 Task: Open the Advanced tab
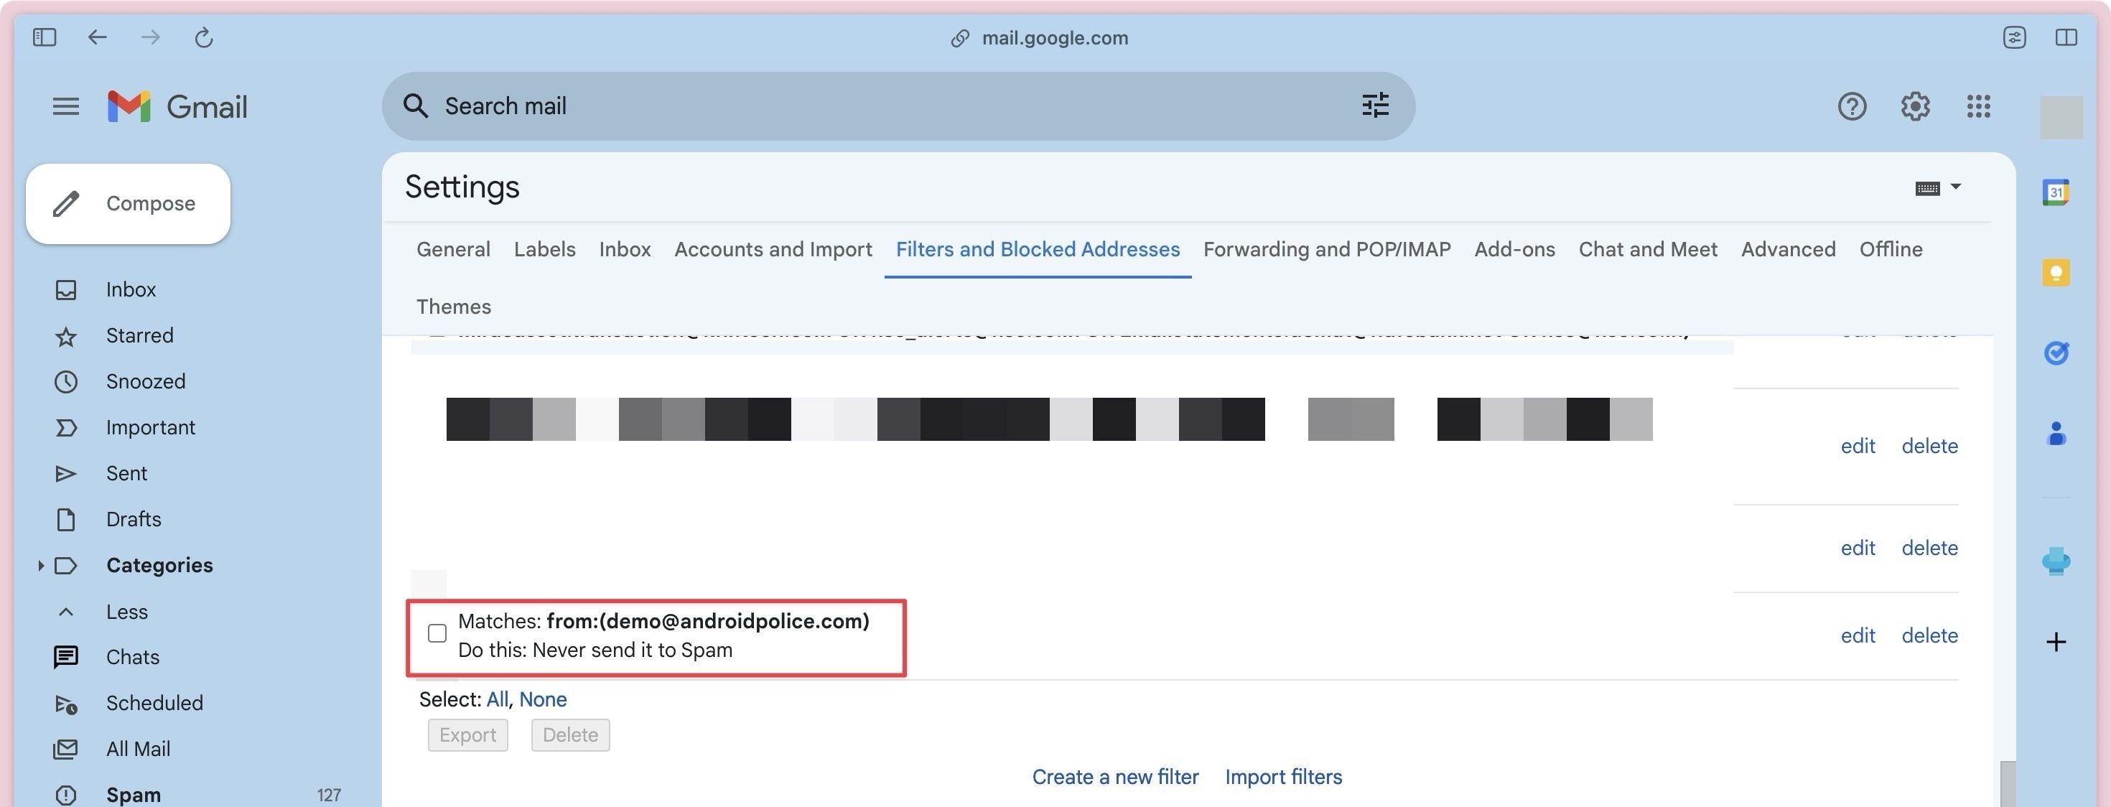pyautogui.click(x=1788, y=249)
